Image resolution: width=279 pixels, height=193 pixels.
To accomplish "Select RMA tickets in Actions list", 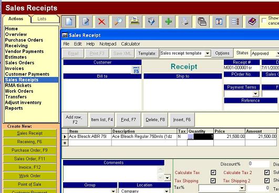I will [x=32, y=85].
